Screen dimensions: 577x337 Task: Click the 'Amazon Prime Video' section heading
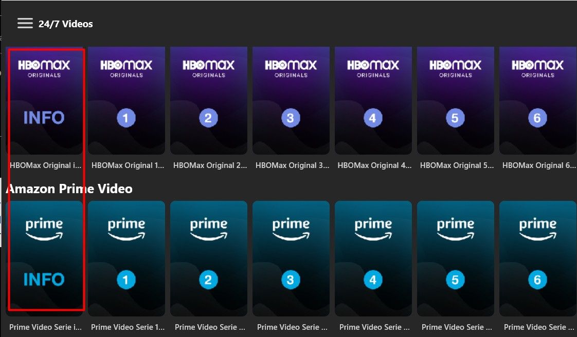coord(69,189)
